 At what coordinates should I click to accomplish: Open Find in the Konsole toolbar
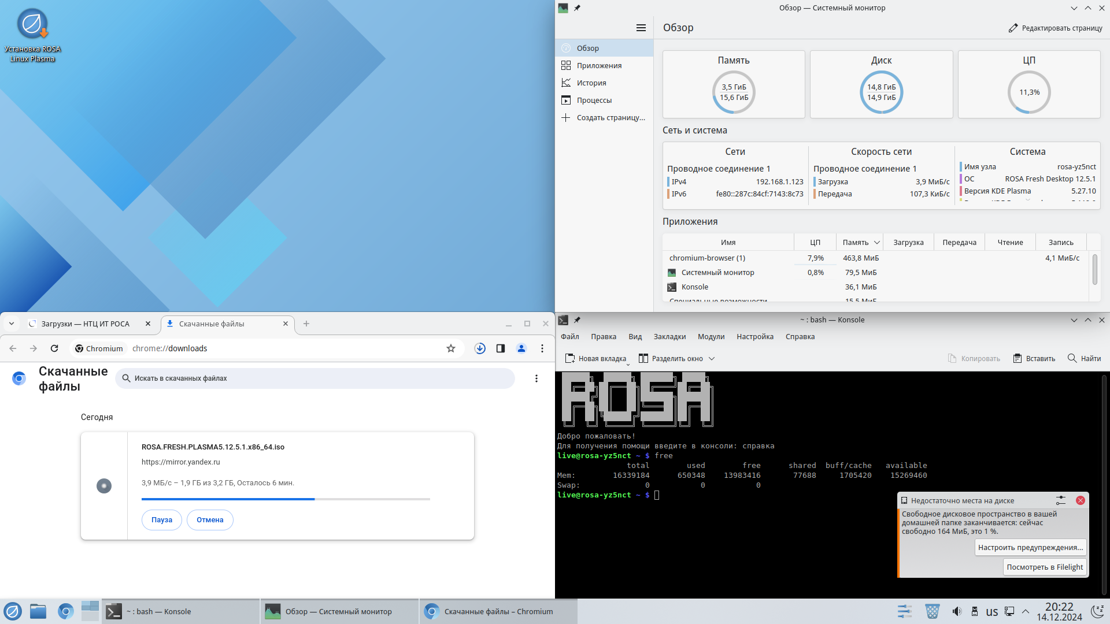tap(1084, 359)
